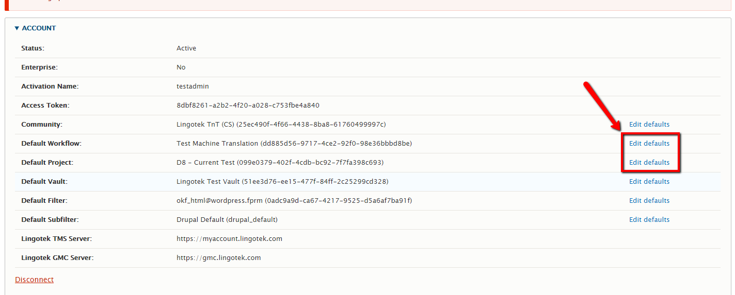
Task: Select Drupal Default (drupal_default) value
Action: [x=227, y=219]
